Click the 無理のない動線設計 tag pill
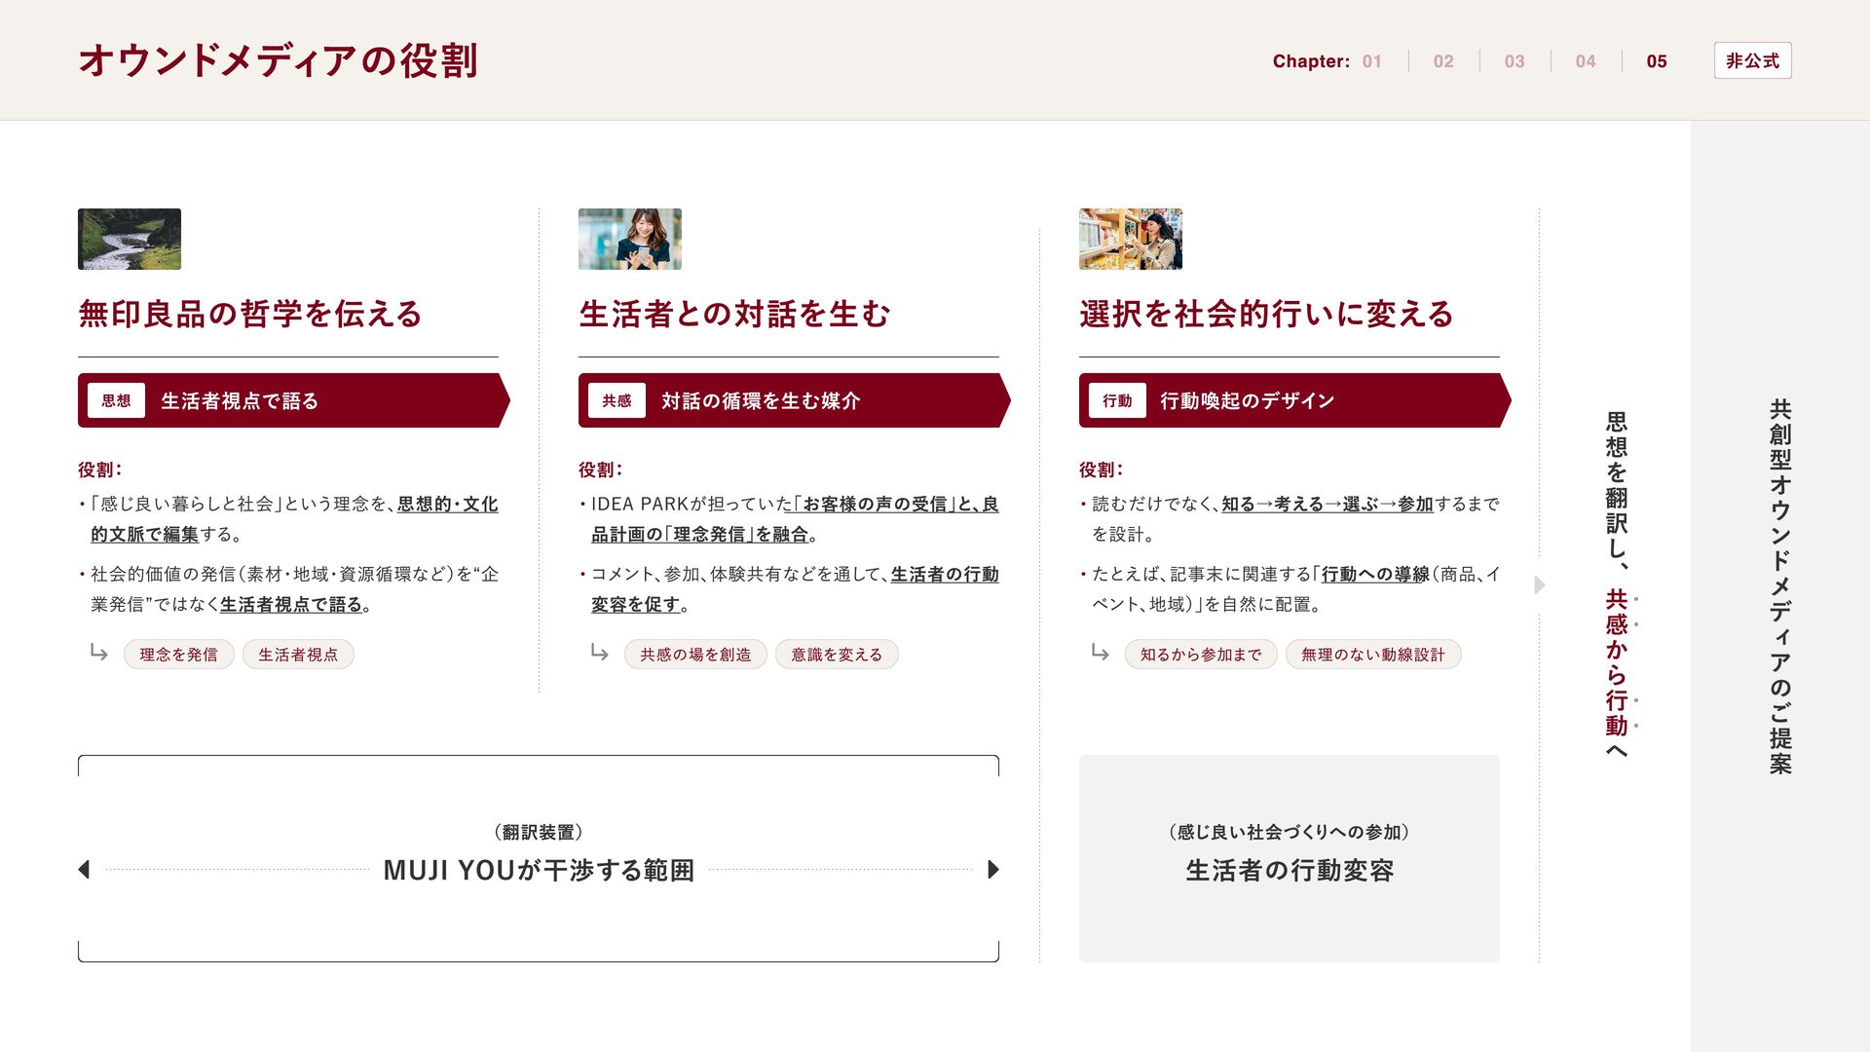Screen dimensions: 1870x1052 1372,655
